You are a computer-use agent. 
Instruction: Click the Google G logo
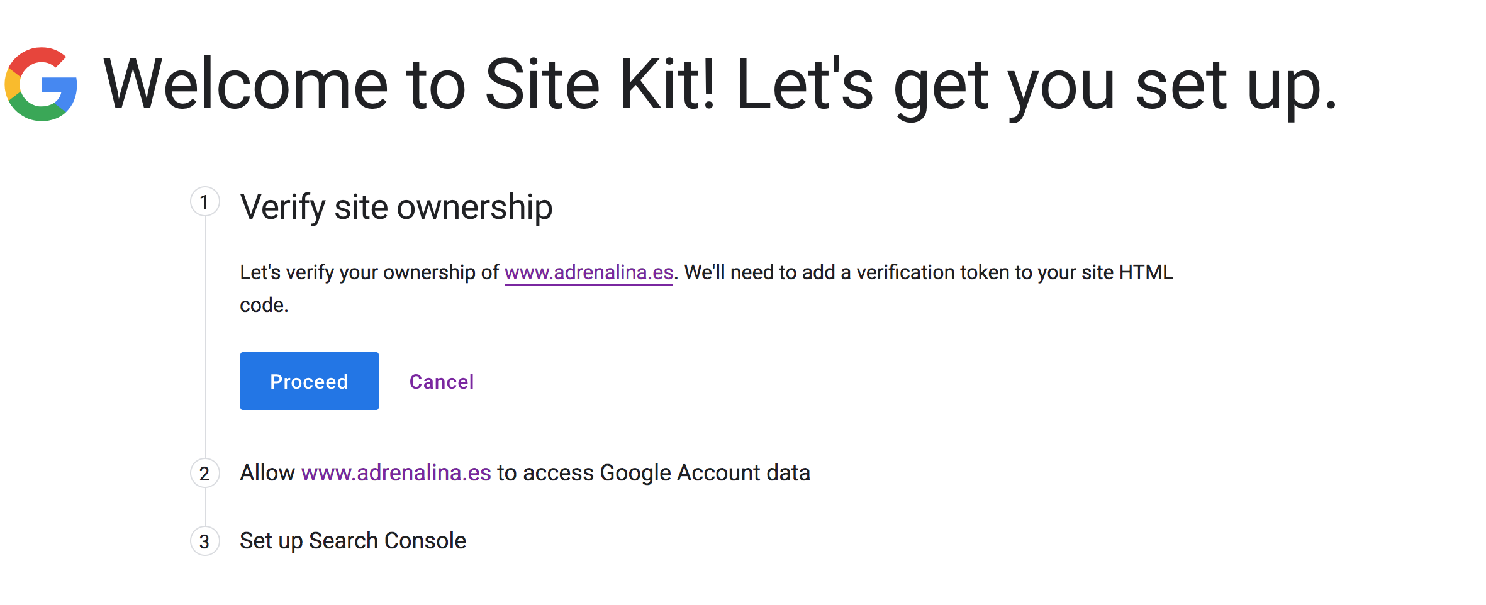click(41, 84)
